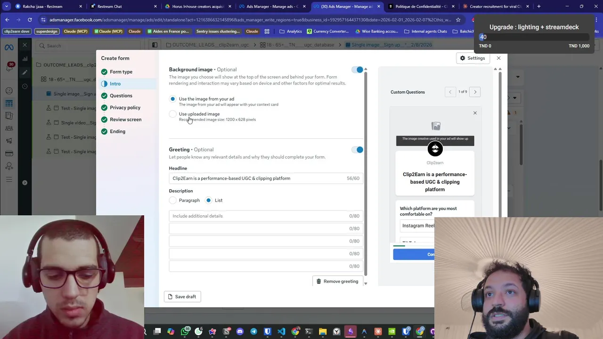Switch to Horus Inhouse creators tab
603x339 pixels.
(198, 7)
